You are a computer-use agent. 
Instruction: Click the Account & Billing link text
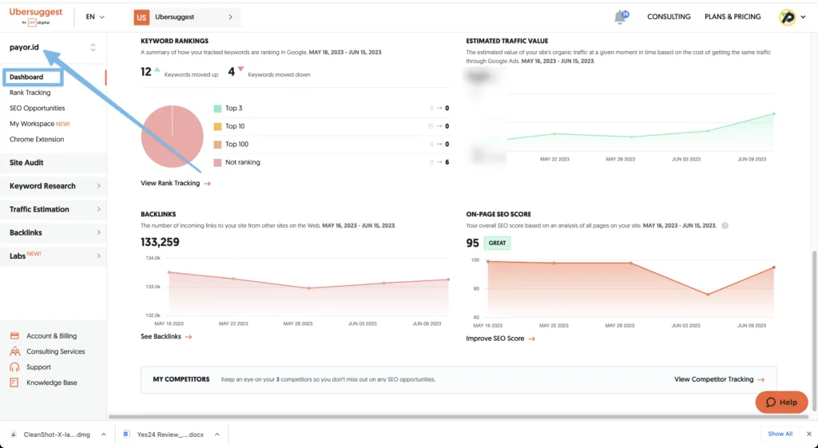(x=52, y=336)
